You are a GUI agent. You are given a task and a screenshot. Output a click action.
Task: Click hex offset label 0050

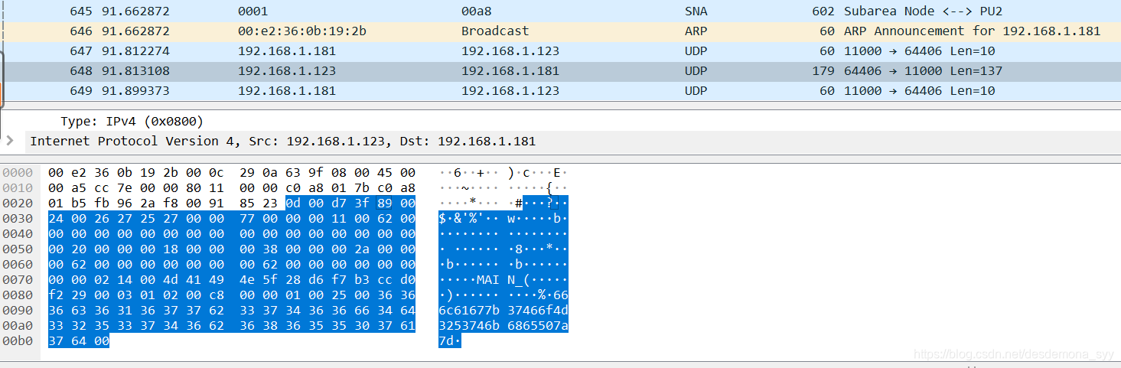(x=18, y=249)
